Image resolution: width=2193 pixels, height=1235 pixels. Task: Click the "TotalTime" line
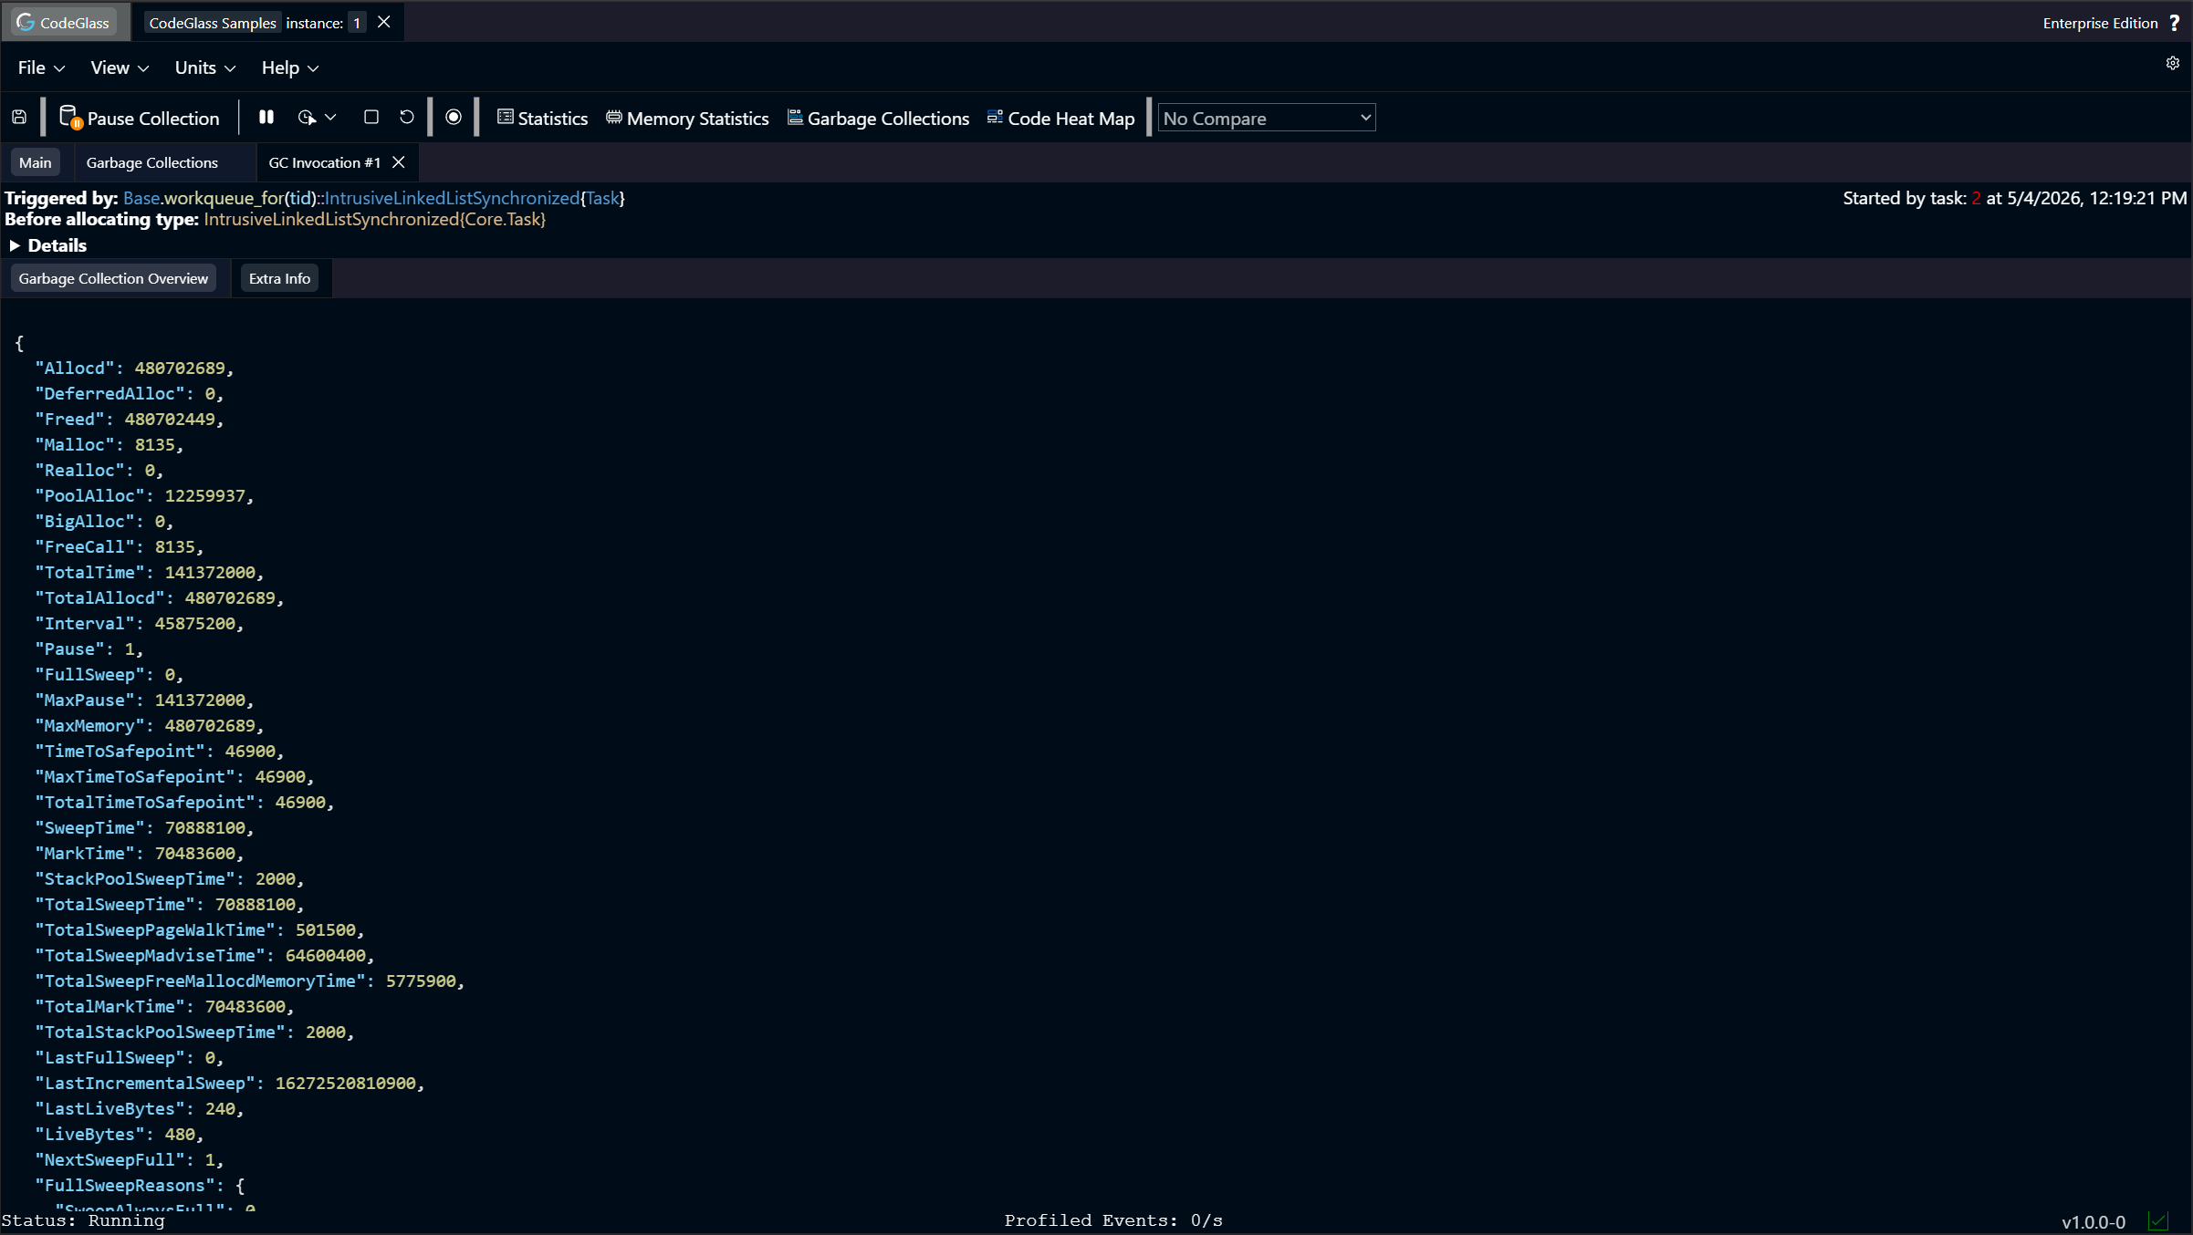click(x=150, y=573)
